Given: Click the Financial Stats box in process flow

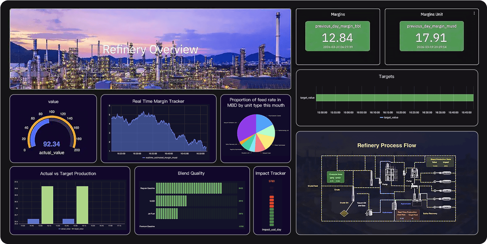Looking at the screenshot, I should pos(336,177).
